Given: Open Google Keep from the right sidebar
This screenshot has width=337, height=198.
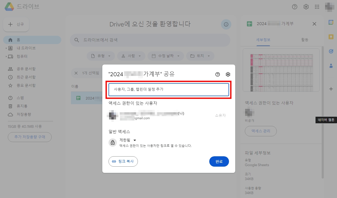Looking at the screenshot, I should (331, 37).
